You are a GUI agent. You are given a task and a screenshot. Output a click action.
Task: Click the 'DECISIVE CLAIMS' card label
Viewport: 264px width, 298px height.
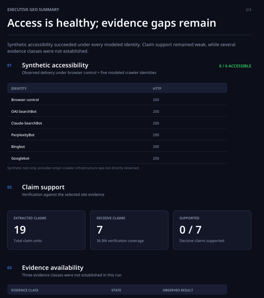pyautogui.click(x=111, y=218)
